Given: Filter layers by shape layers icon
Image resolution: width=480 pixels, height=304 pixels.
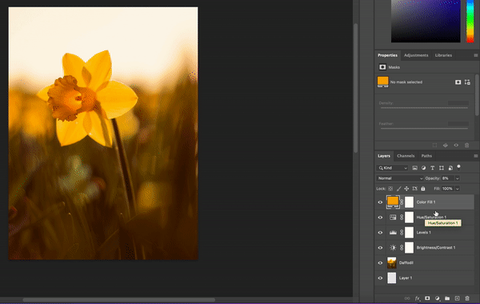Looking at the screenshot, I should click(x=442, y=168).
